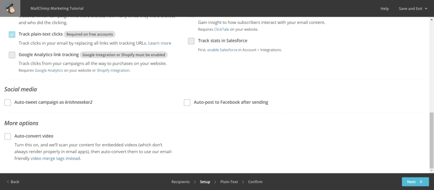Click the vertical scrollbar thumb
The image size is (434, 190).
pyautogui.click(x=431, y=140)
